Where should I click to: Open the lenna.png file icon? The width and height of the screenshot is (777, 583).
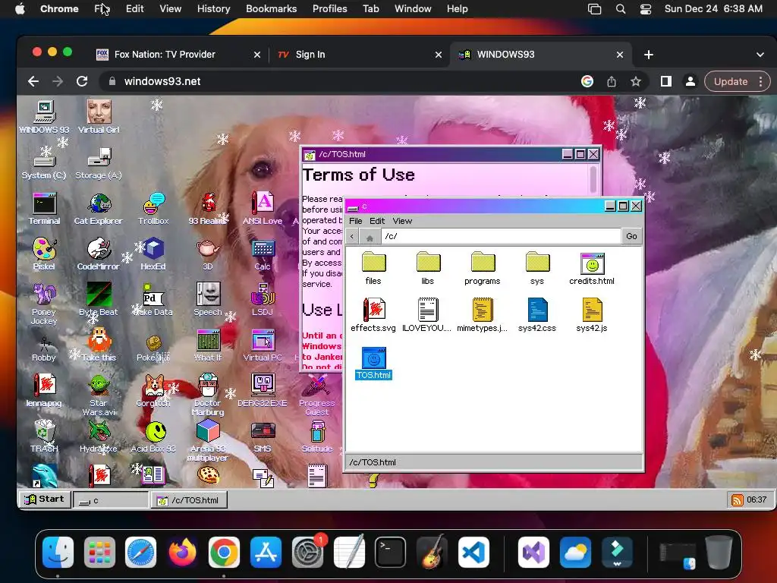pyautogui.click(x=44, y=391)
